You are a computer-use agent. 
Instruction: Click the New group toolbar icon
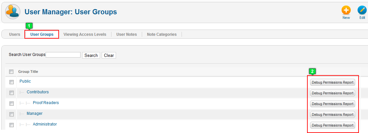pos(346,10)
